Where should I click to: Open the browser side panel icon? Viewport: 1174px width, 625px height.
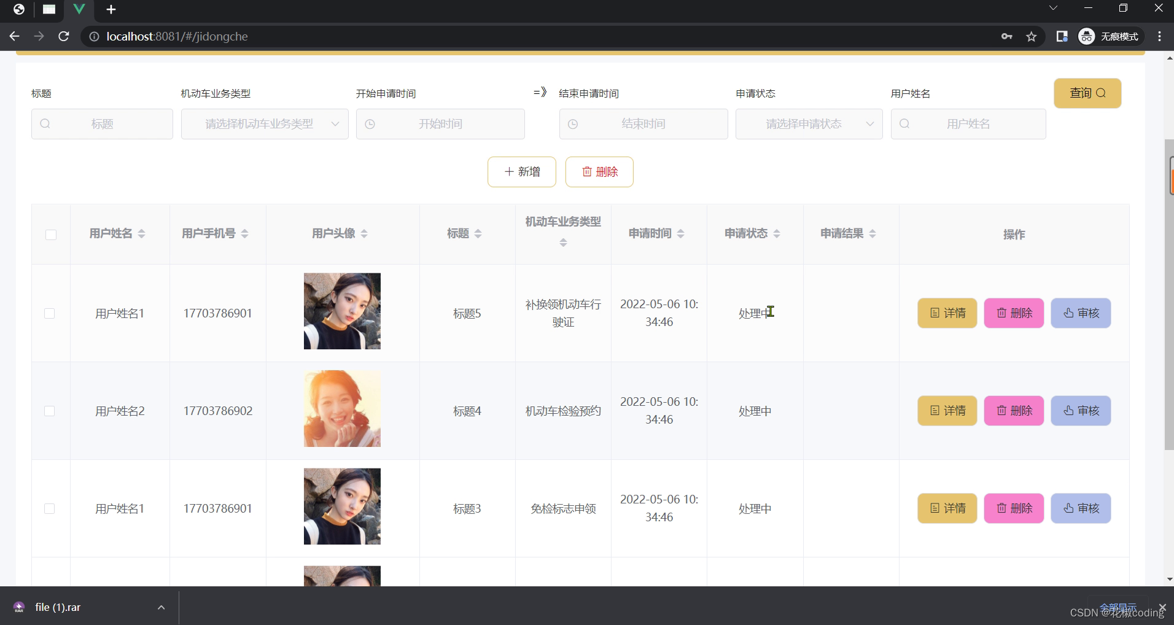coord(1062,36)
